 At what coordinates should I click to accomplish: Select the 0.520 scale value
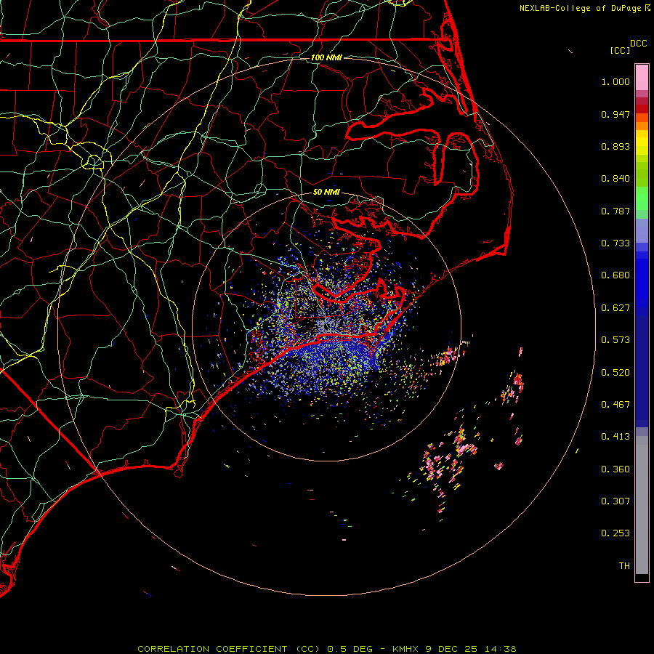click(615, 373)
